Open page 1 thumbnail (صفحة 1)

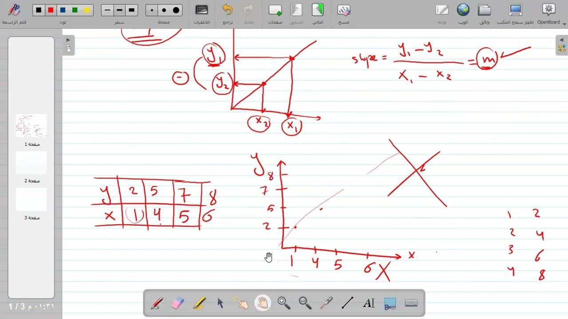(31, 126)
